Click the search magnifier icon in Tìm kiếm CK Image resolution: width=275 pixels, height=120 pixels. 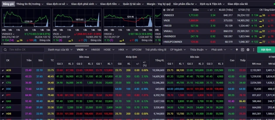tap(5, 50)
